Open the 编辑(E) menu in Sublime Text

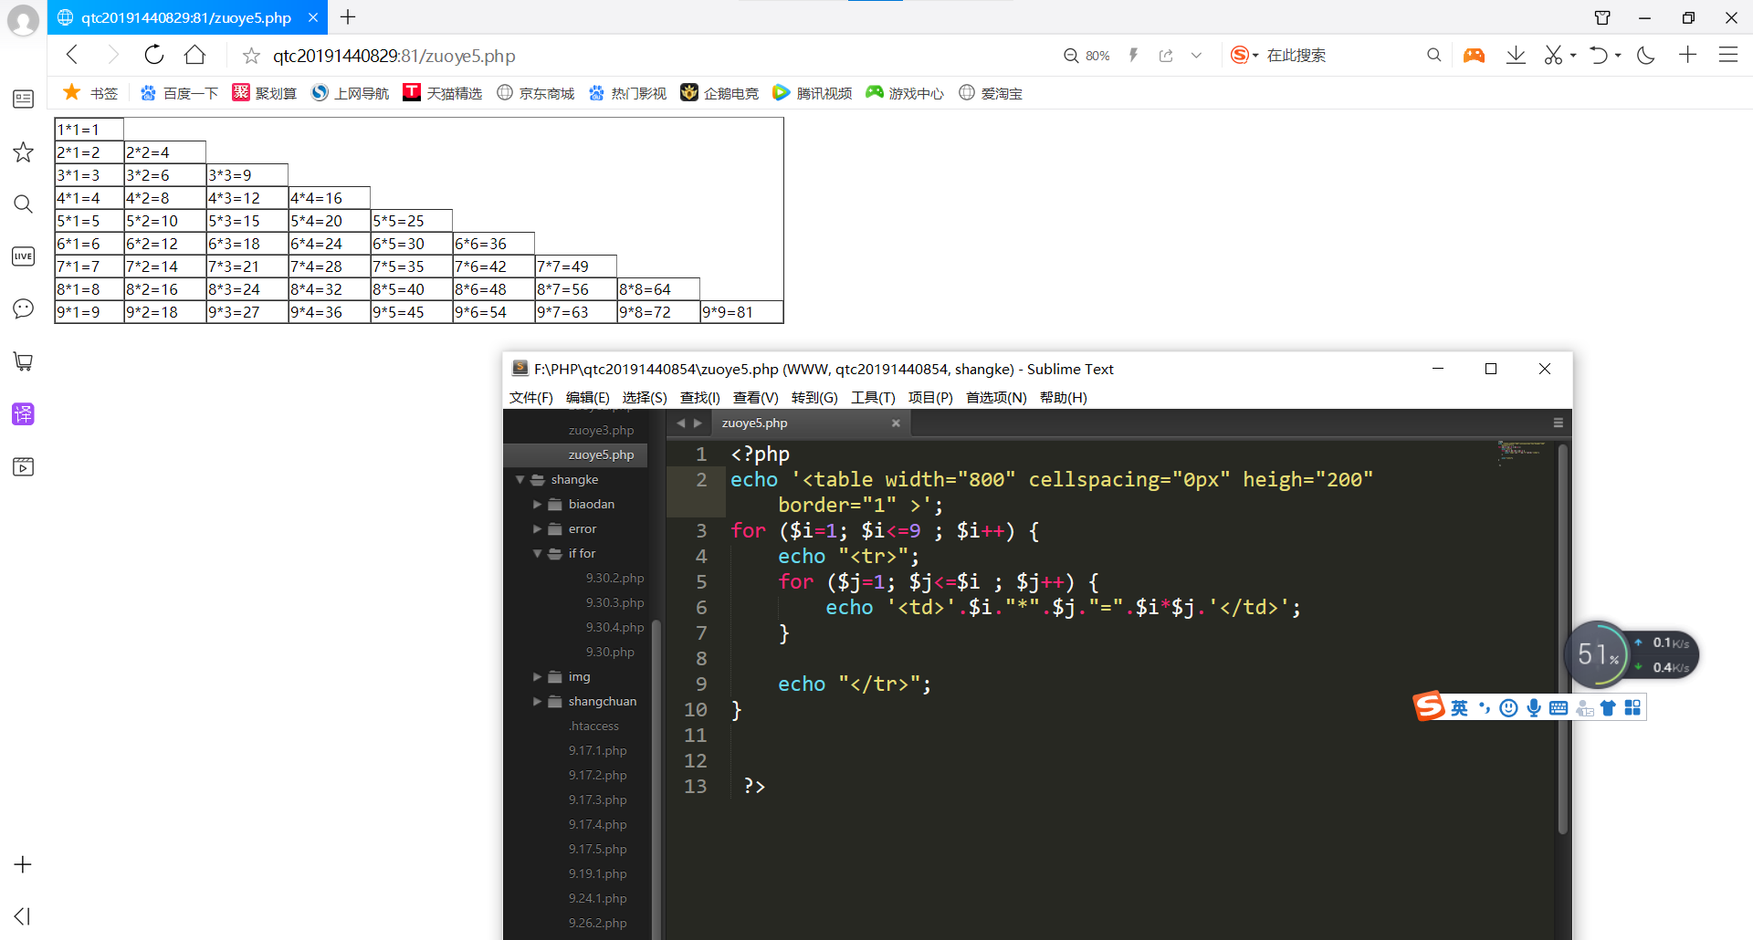pyautogui.click(x=588, y=397)
